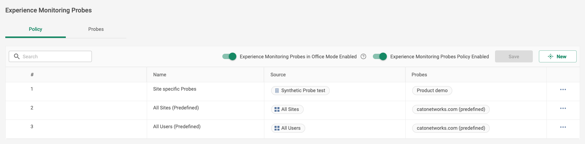The width and height of the screenshot is (585, 144).
Task: Toggle Experience Monitoring Probes in Office Mode
Action: pos(229,56)
